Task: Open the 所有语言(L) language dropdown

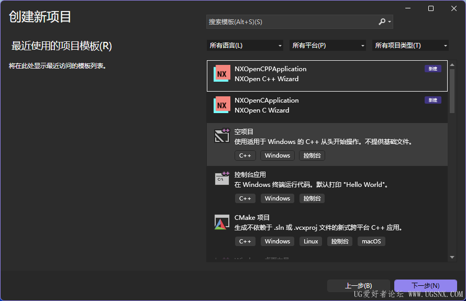Action: pyautogui.click(x=245, y=46)
